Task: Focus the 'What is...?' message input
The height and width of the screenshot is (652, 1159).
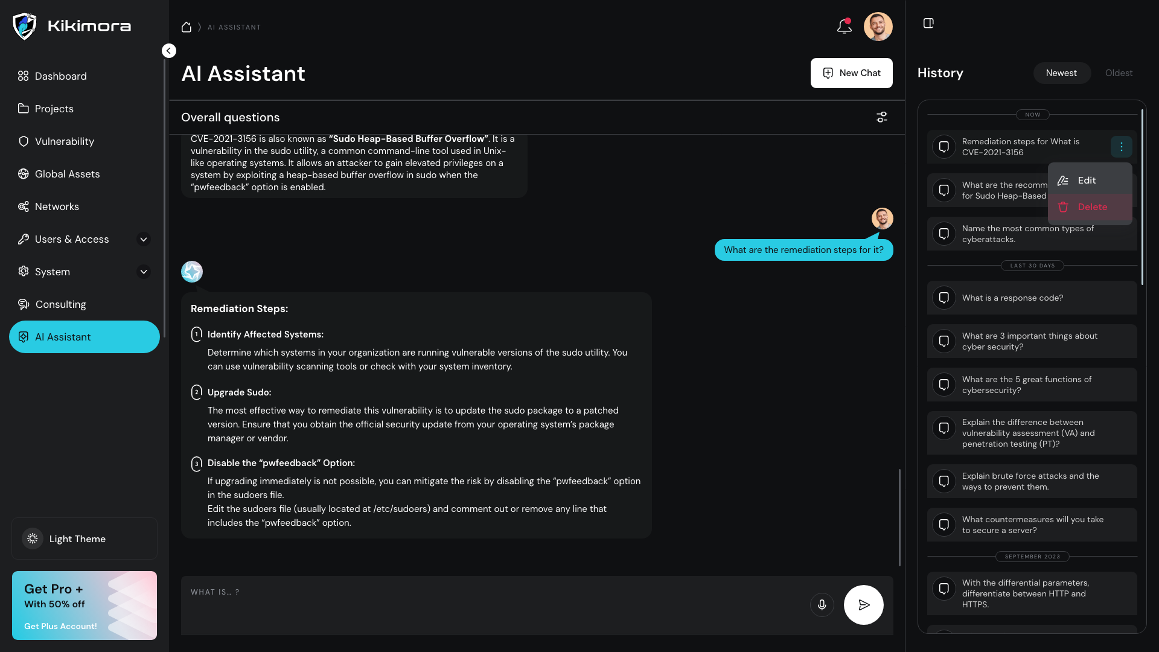Action: point(492,604)
